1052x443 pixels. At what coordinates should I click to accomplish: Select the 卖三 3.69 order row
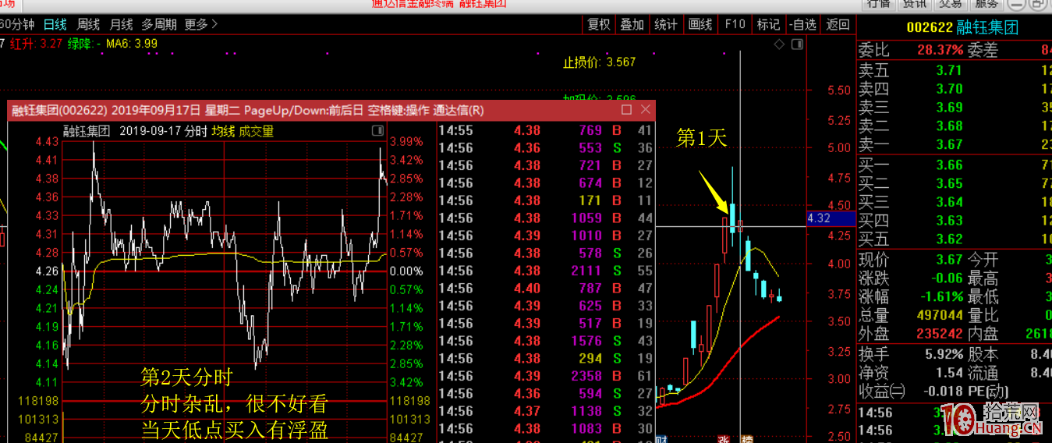click(x=955, y=108)
